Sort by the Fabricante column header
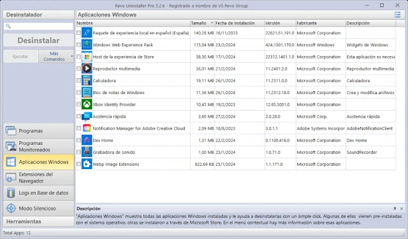This screenshot has height=239, width=408. [x=321, y=23]
